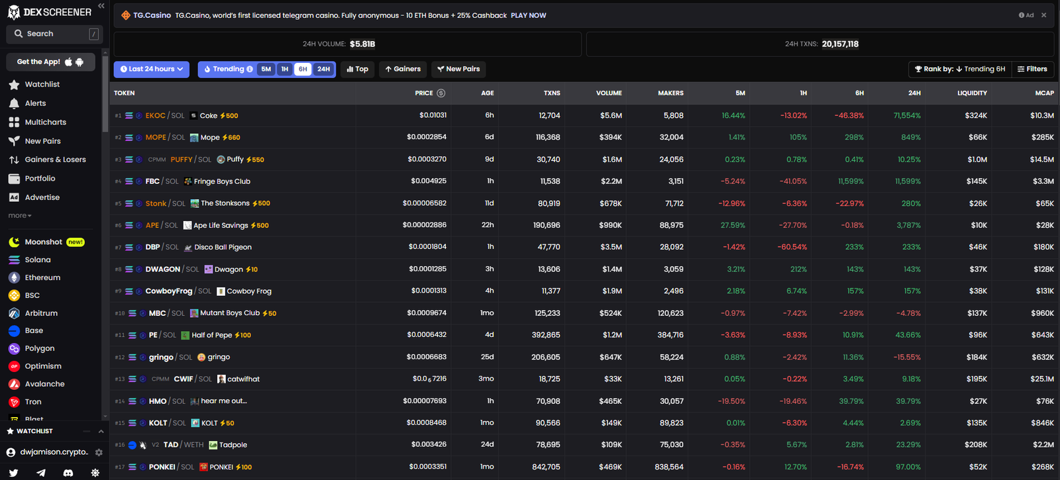Screen dimensions: 1060x480
Task: Sort table by VOLUME column header
Action: click(609, 93)
